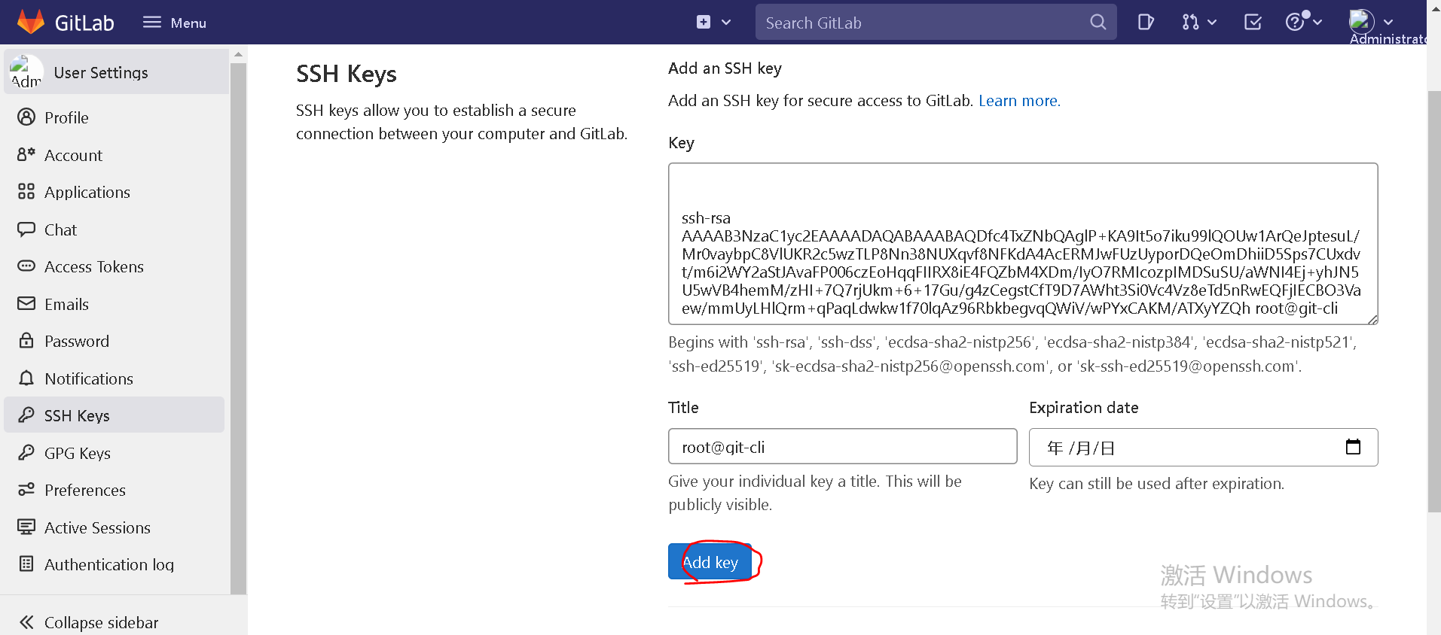Click the Authentication log icon
Viewport: 1441px width, 635px height.
tap(26, 564)
